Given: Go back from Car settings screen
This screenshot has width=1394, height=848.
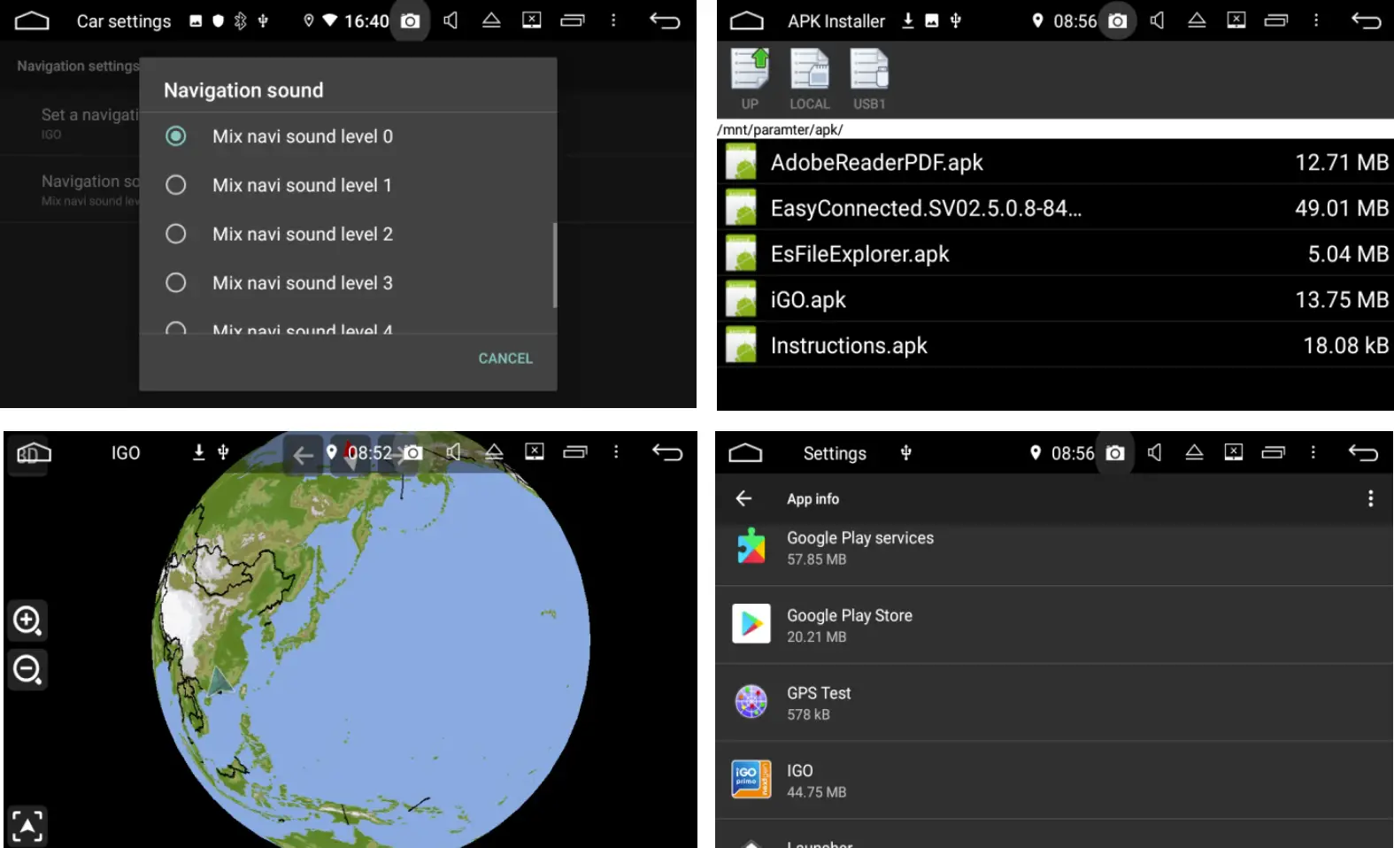Looking at the screenshot, I should point(665,20).
